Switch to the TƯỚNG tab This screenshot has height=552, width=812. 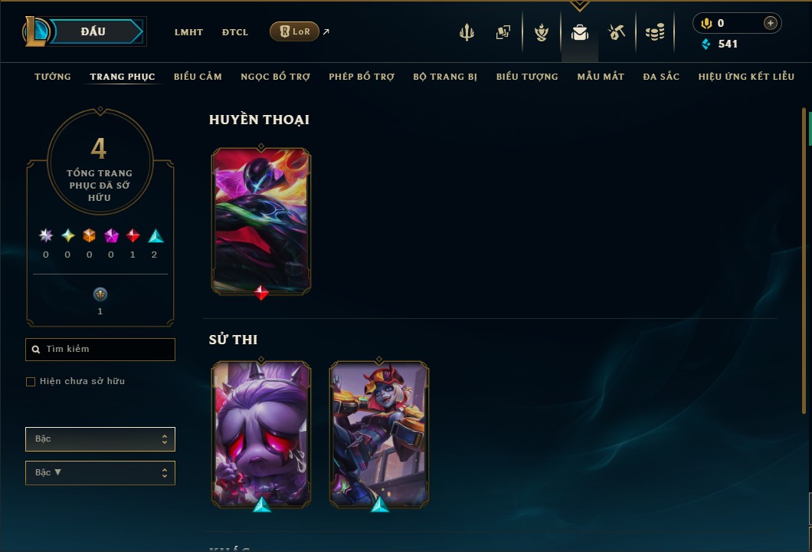coord(53,77)
